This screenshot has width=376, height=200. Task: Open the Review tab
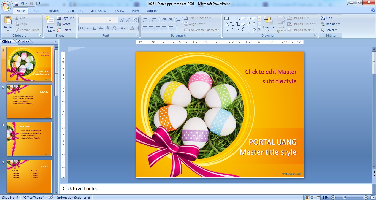point(119,11)
